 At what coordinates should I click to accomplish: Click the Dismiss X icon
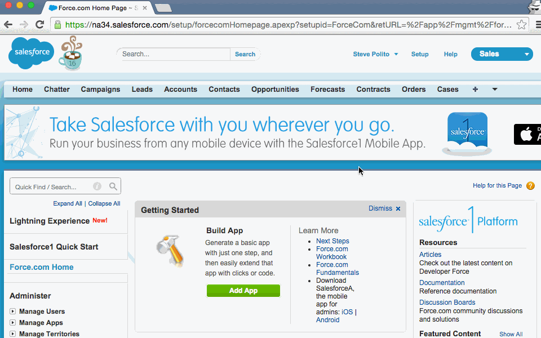pyautogui.click(x=398, y=208)
